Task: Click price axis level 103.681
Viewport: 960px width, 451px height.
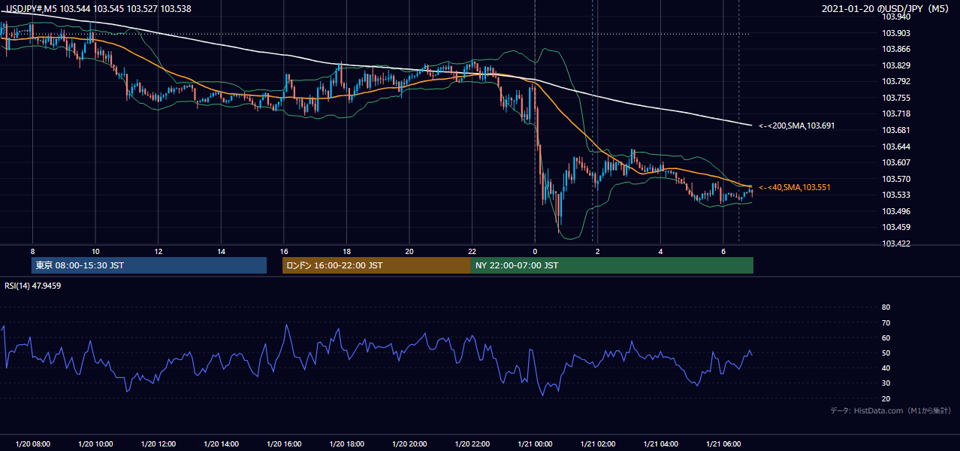Action: click(896, 130)
